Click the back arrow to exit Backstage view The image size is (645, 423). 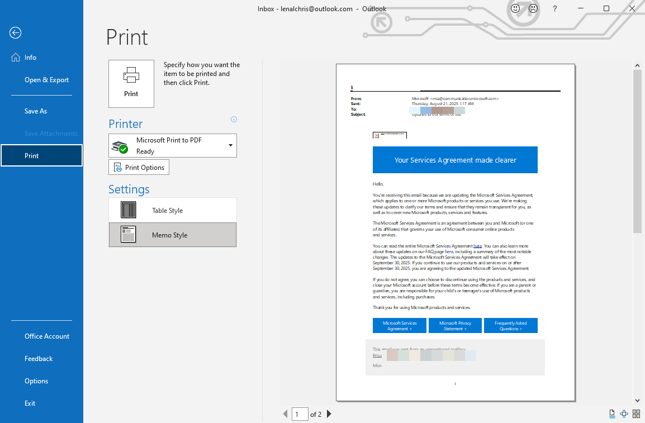[15, 33]
